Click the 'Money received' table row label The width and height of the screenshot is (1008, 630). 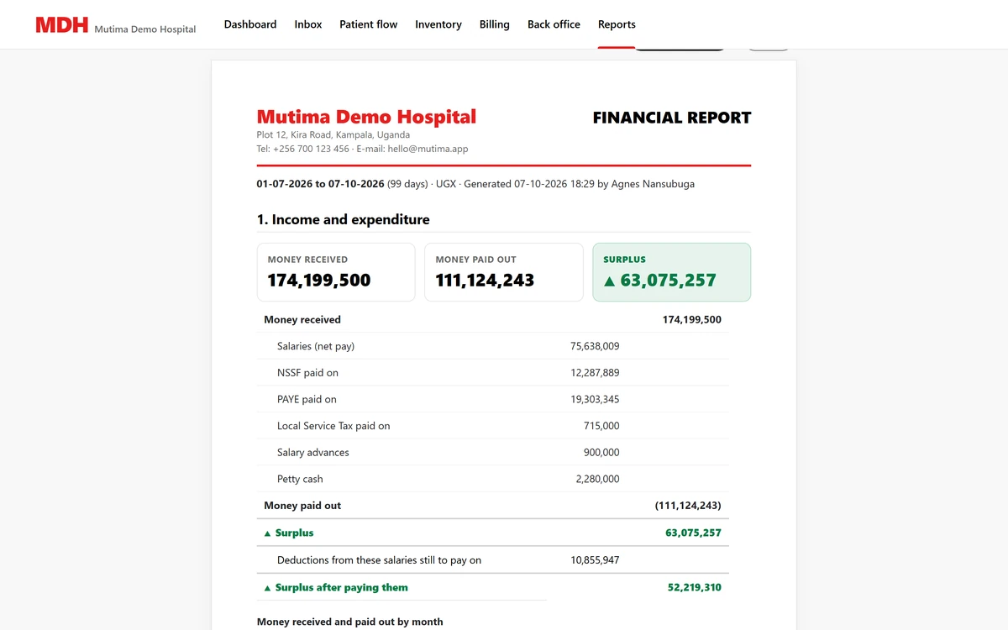[x=302, y=319]
